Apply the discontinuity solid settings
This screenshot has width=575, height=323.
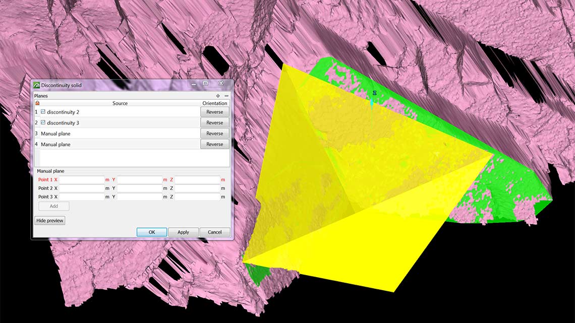pos(183,232)
